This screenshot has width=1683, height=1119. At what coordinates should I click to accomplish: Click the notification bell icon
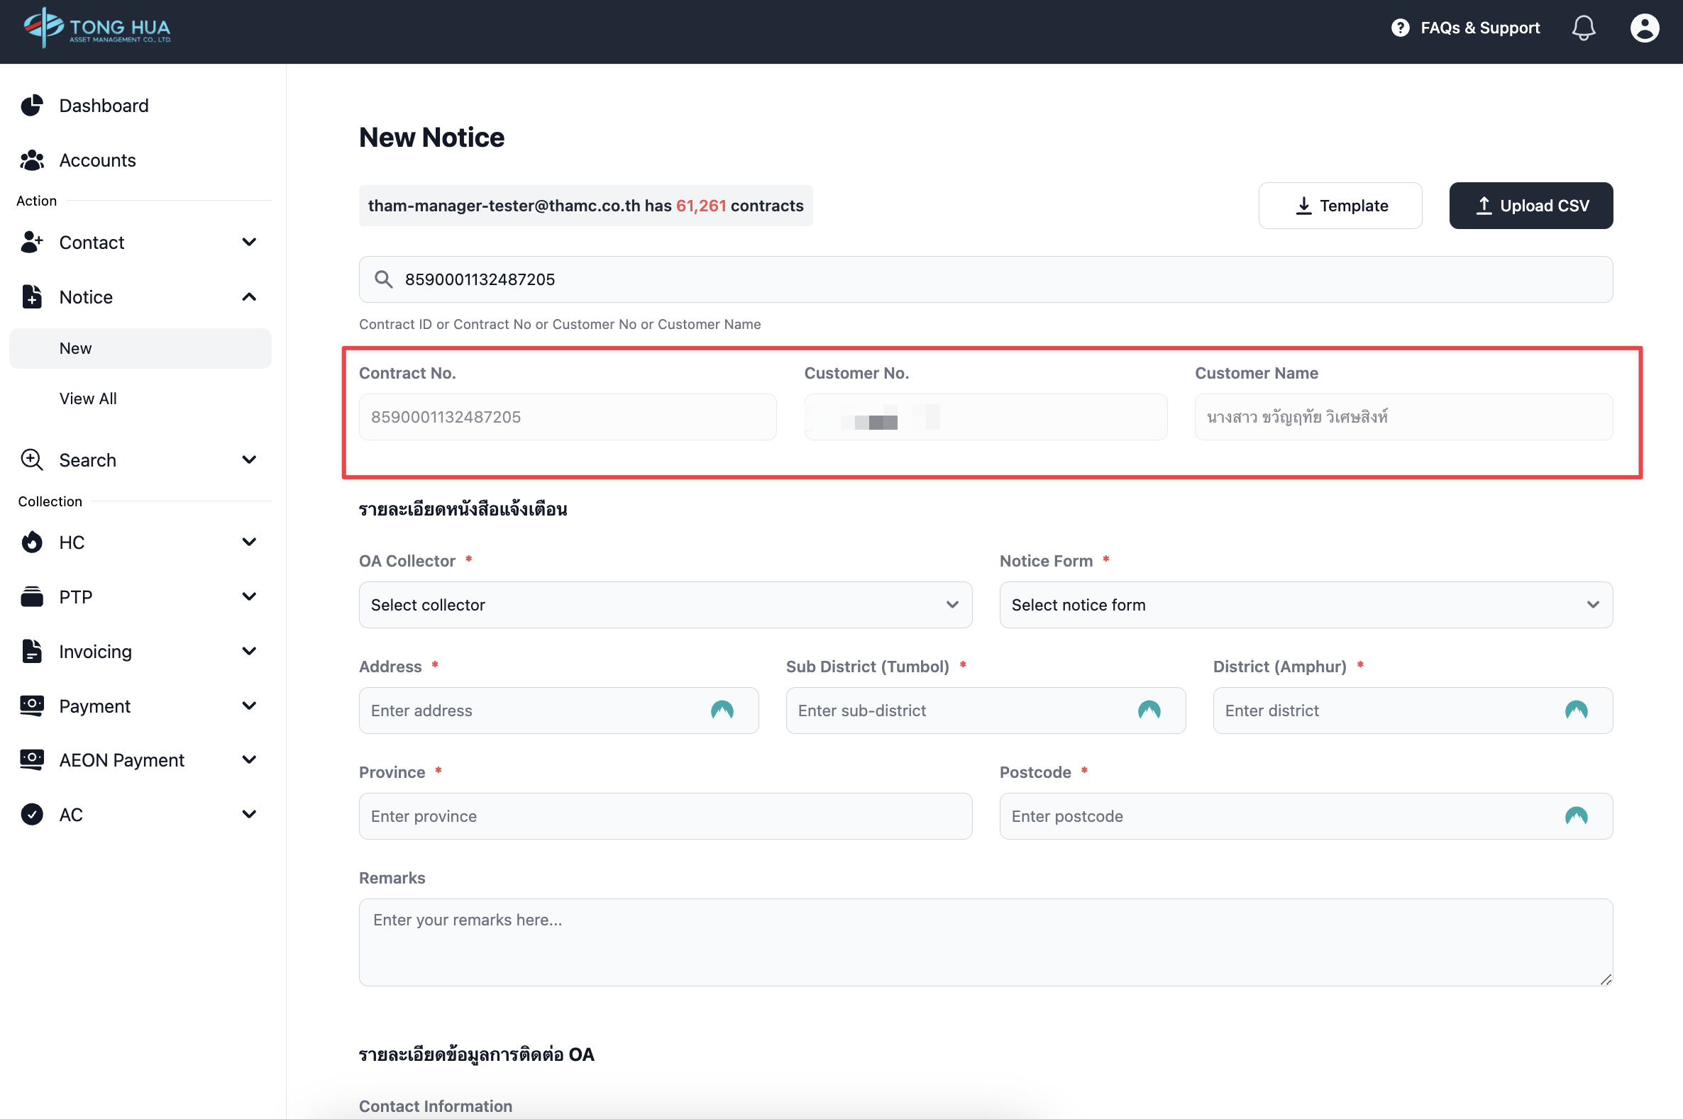coord(1583,28)
